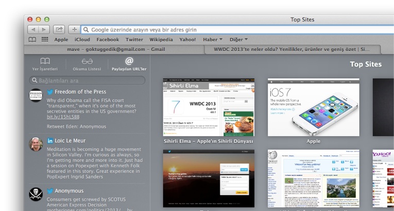Click the Google search address field
Image resolution: width=394 pixels, height=211 pixels.
[232, 29]
